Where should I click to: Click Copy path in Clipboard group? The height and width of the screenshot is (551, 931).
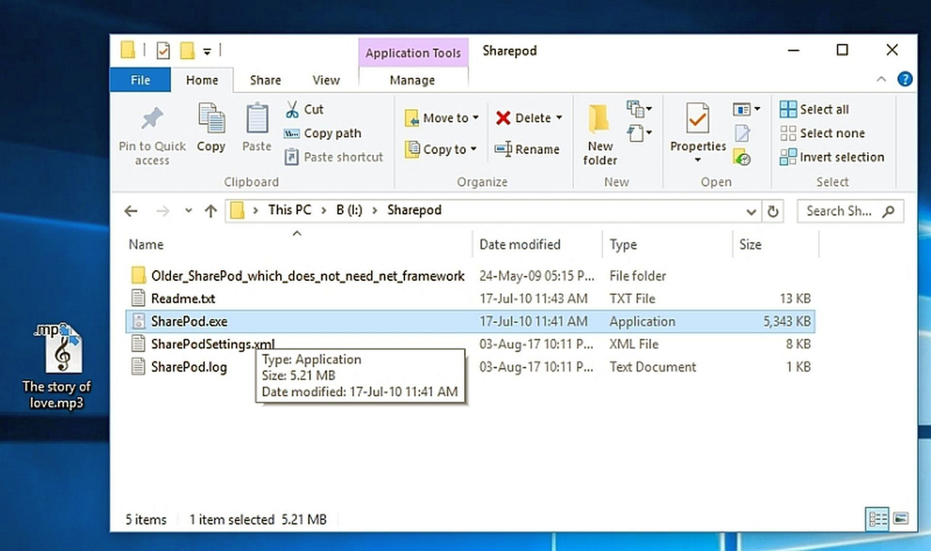coord(322,133)
